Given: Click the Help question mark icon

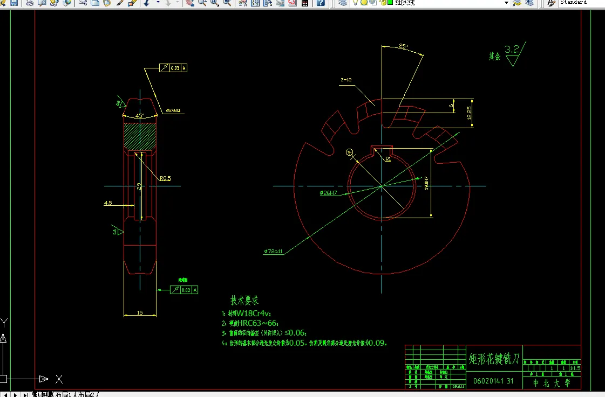Looking at the screenshot, I should [x=321, y=3].
